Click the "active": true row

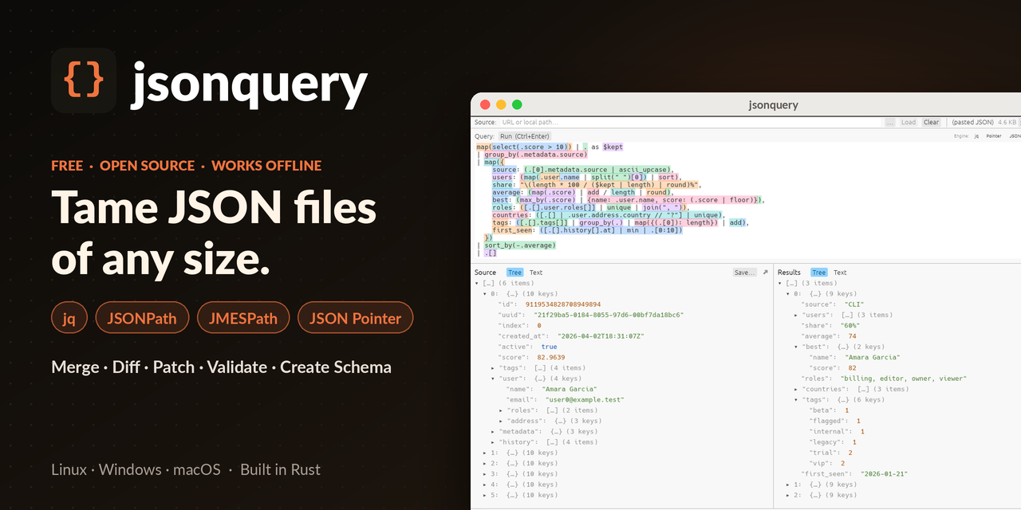click(x=527, y=347)
